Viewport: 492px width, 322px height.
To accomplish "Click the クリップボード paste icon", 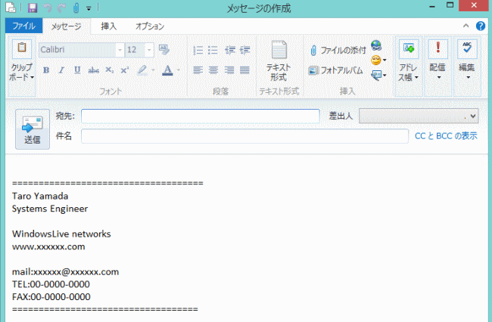I will (x=22, y=48).
